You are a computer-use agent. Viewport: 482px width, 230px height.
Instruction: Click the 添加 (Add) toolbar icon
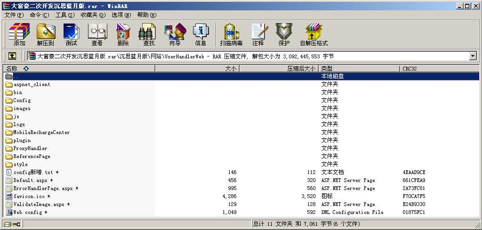click(19, 34)
